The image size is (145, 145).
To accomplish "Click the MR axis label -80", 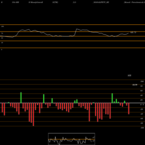I will coord(142,123).
